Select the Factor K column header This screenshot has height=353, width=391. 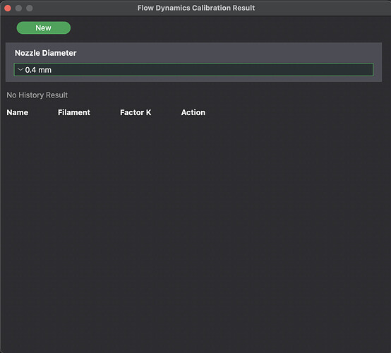(x=136, y=112)
